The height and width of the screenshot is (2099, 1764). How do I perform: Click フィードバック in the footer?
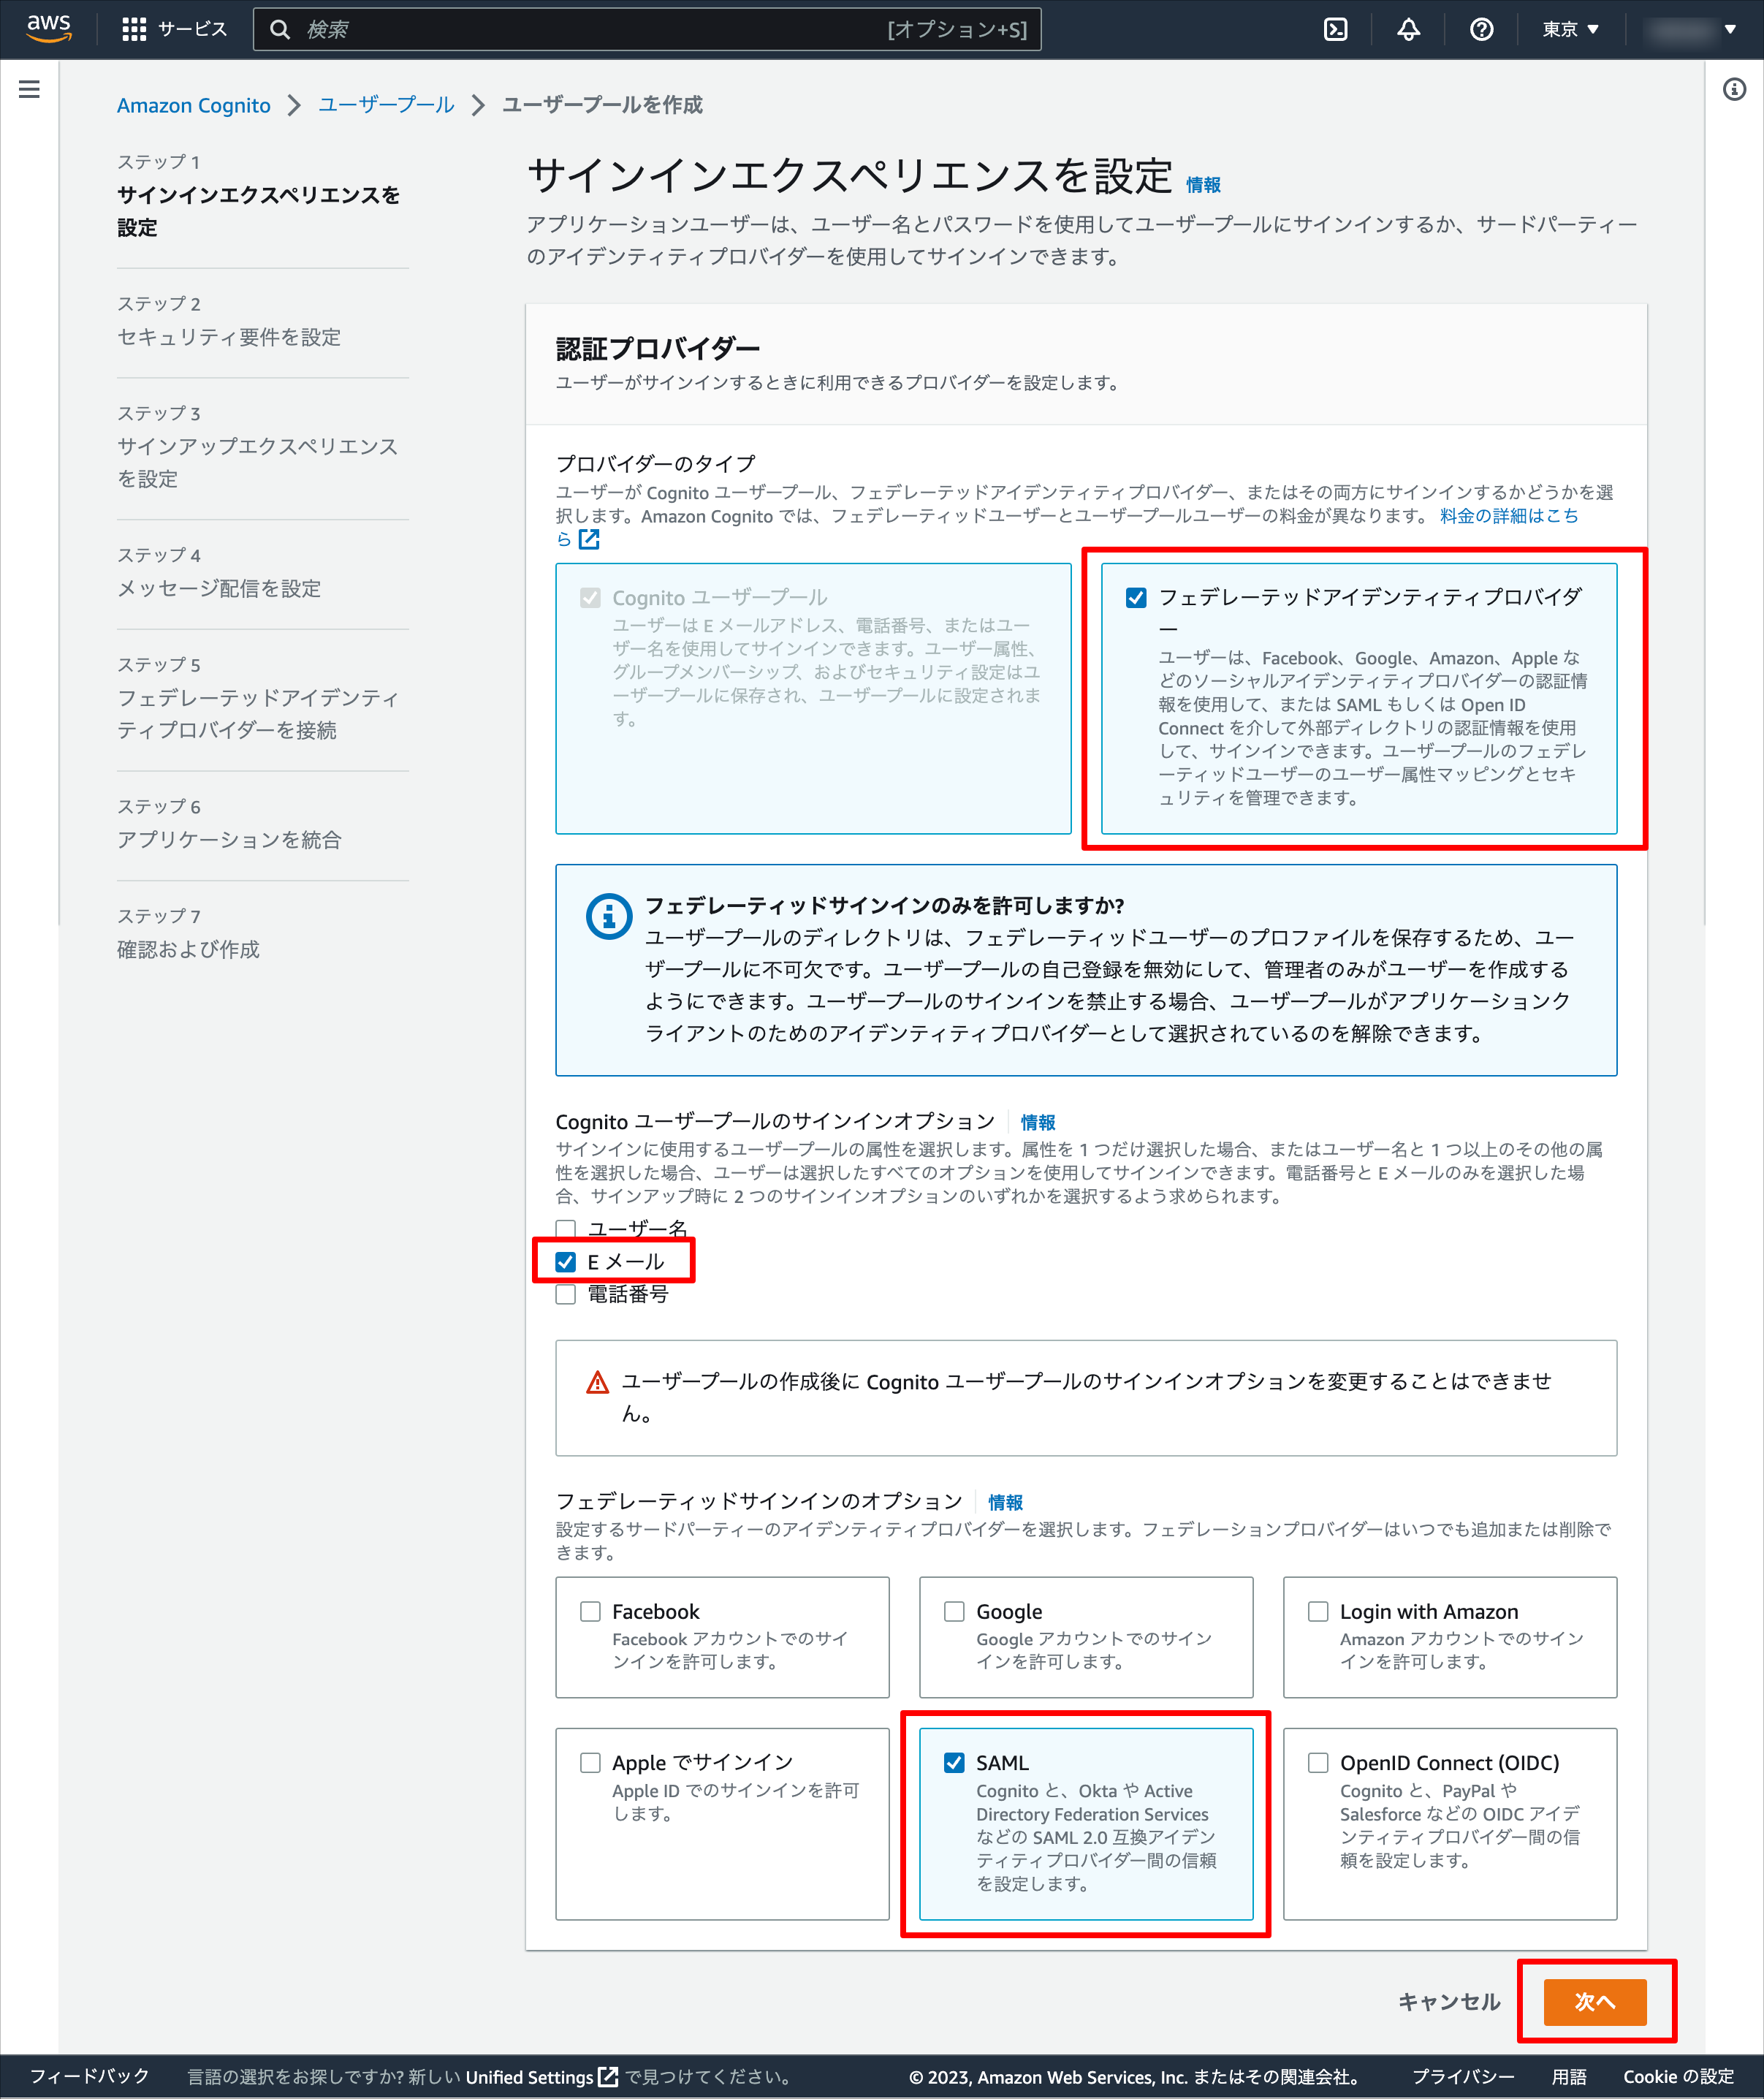click(89, 2076)
